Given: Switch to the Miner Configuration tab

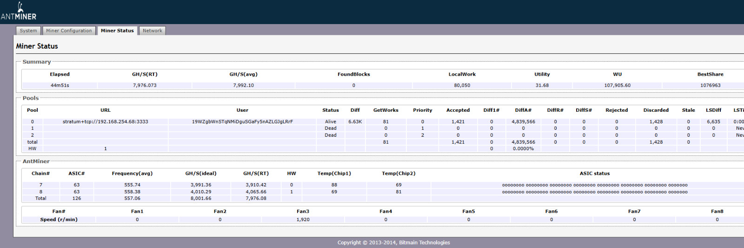Looking at the screenshot, I should click(x=69, y=31).
